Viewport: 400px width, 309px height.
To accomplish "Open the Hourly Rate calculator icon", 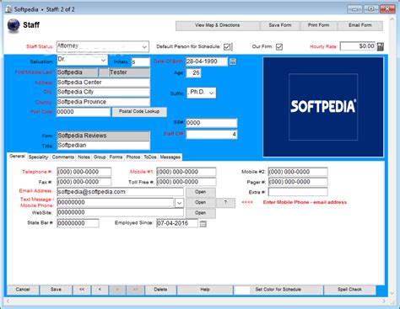I will [x=381, y=46].
